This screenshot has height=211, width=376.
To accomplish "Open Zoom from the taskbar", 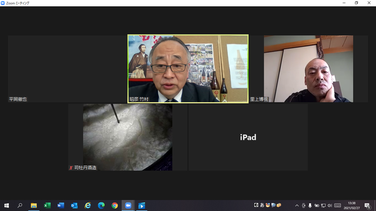I will pyautogui.click(x=128, y=206).
